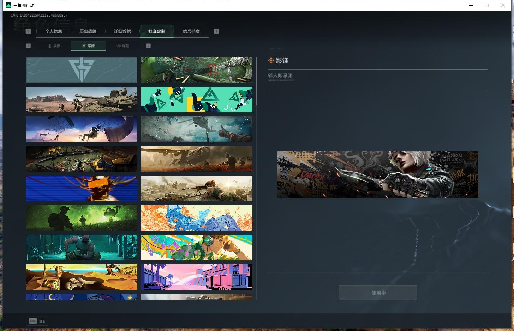Image resolution: width=514 pixels, height=331 pixels.
Task: Click the Delta Force logo in title bar
Action: point(8,5)
